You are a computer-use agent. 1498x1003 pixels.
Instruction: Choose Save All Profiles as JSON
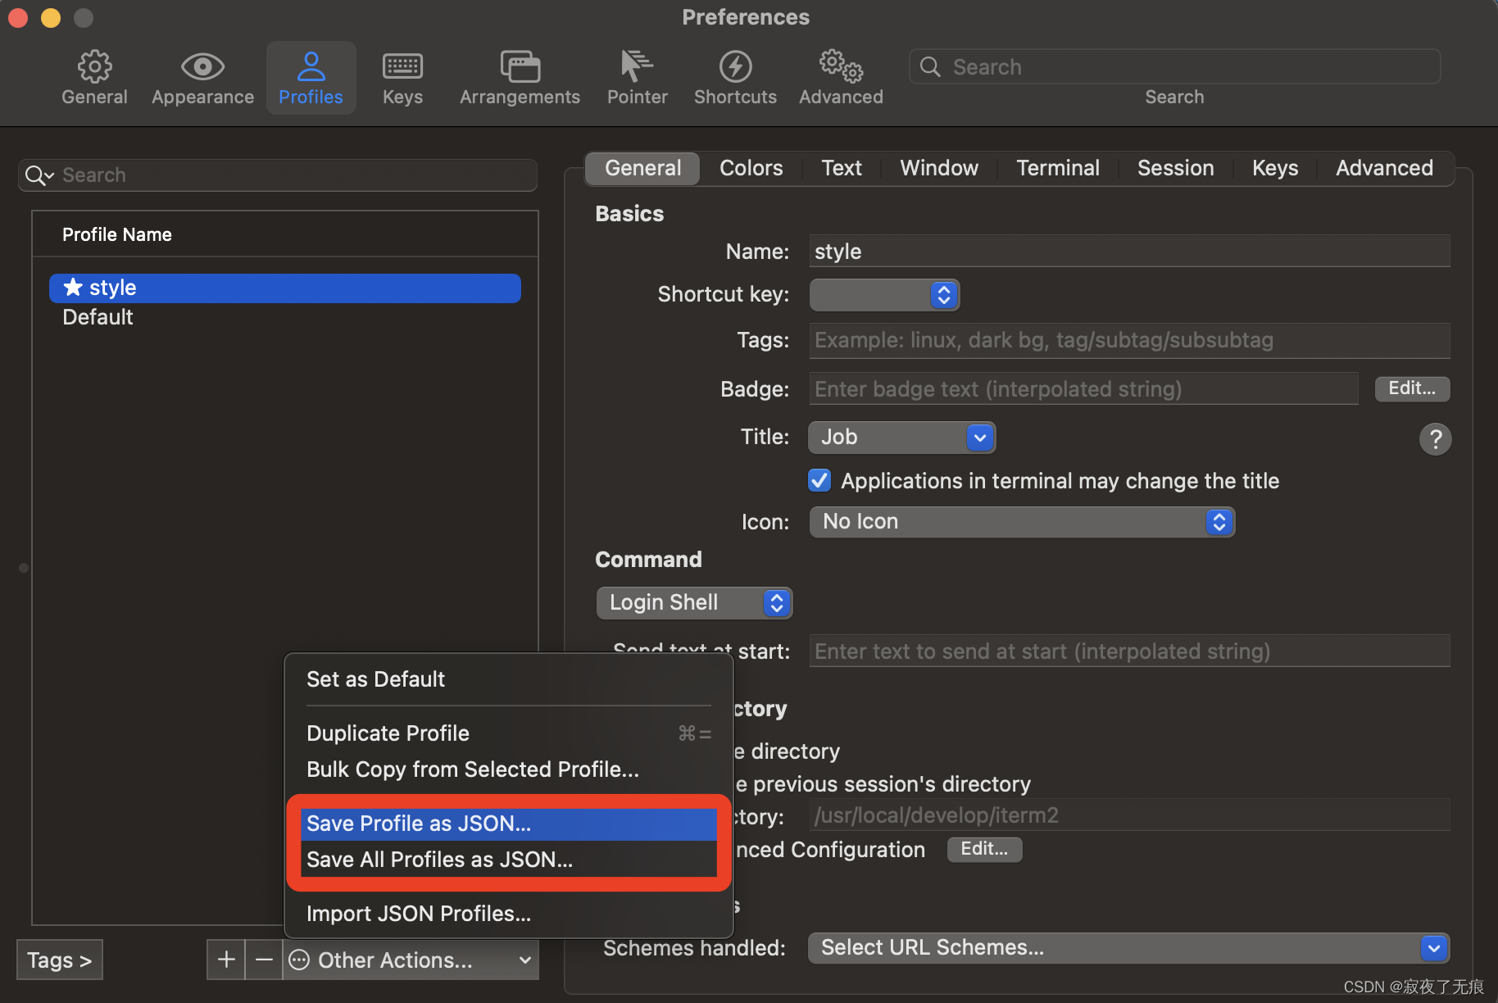[439, 860]
